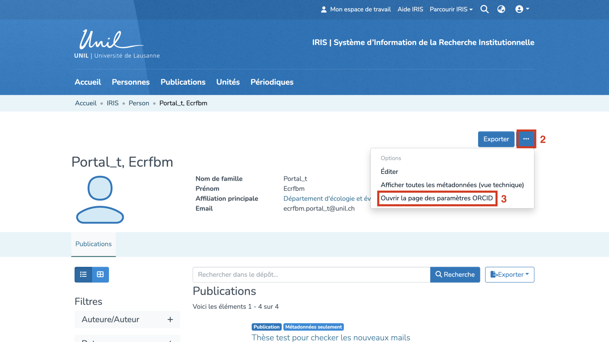Screen dimensions: 609x342
Task: Open the Département d'écologie affiliation link
Action: tap(327, 198)
